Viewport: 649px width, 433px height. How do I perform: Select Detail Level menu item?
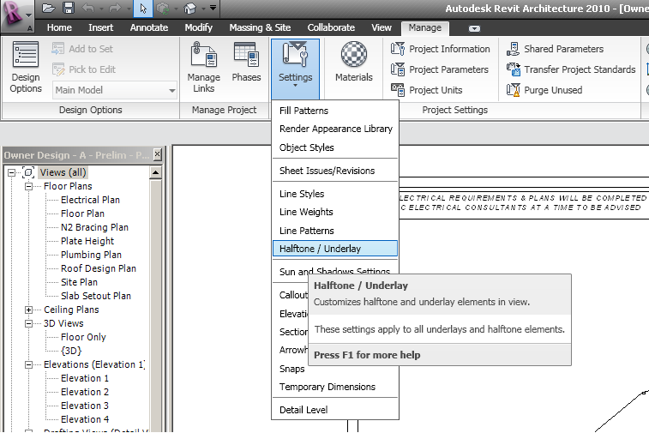335,410
